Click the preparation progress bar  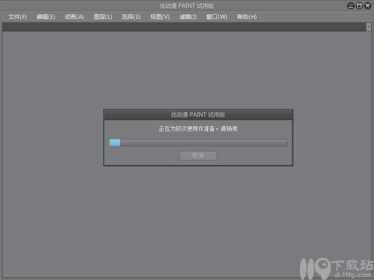[x=198, y=142]
